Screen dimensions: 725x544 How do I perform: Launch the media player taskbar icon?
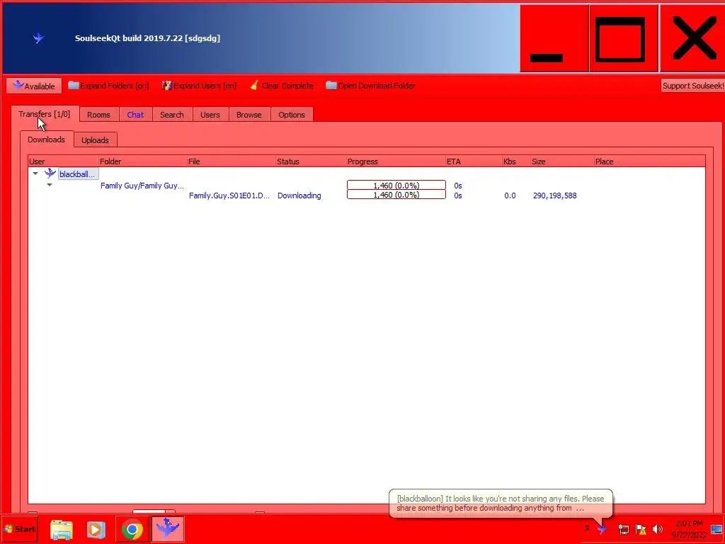coord(96,530)
